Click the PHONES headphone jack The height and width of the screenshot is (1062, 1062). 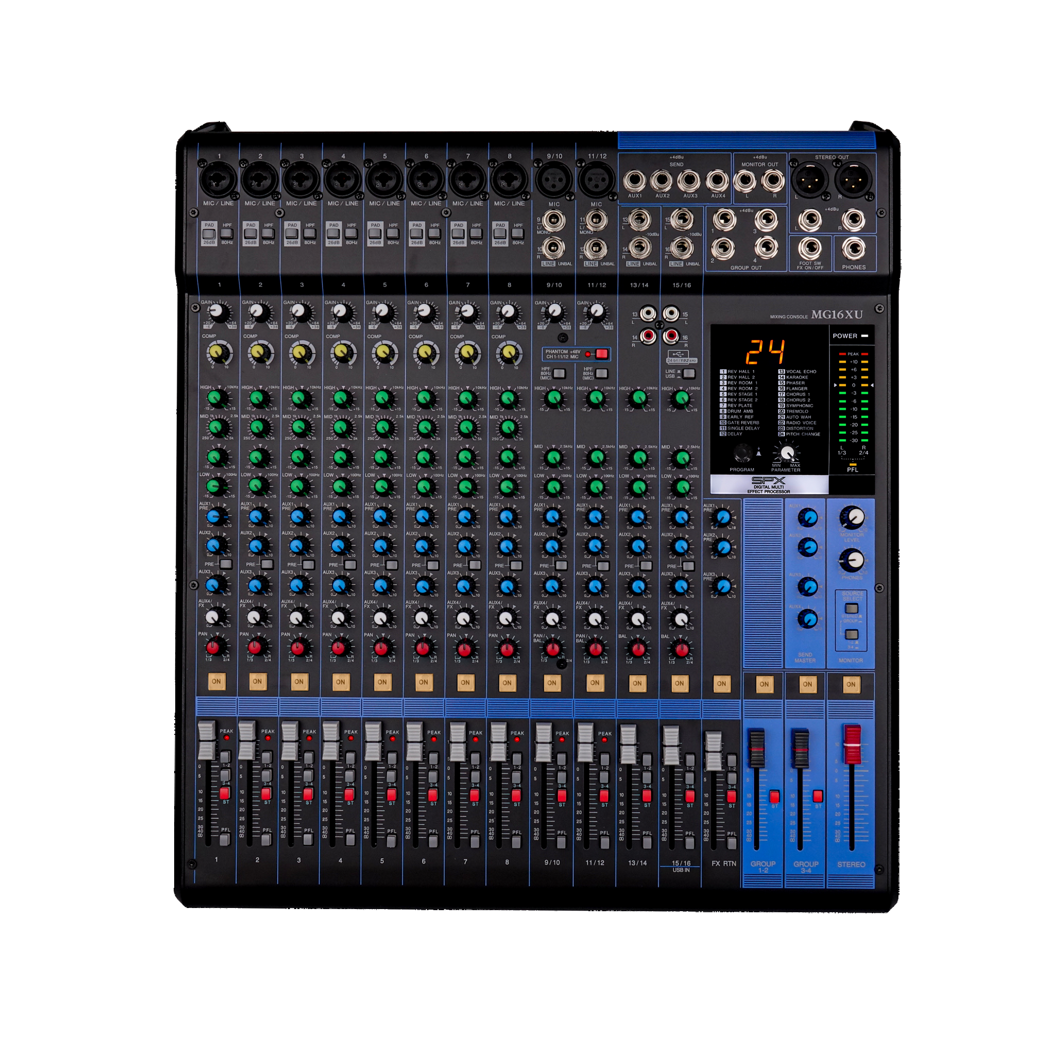coord(853,249)
